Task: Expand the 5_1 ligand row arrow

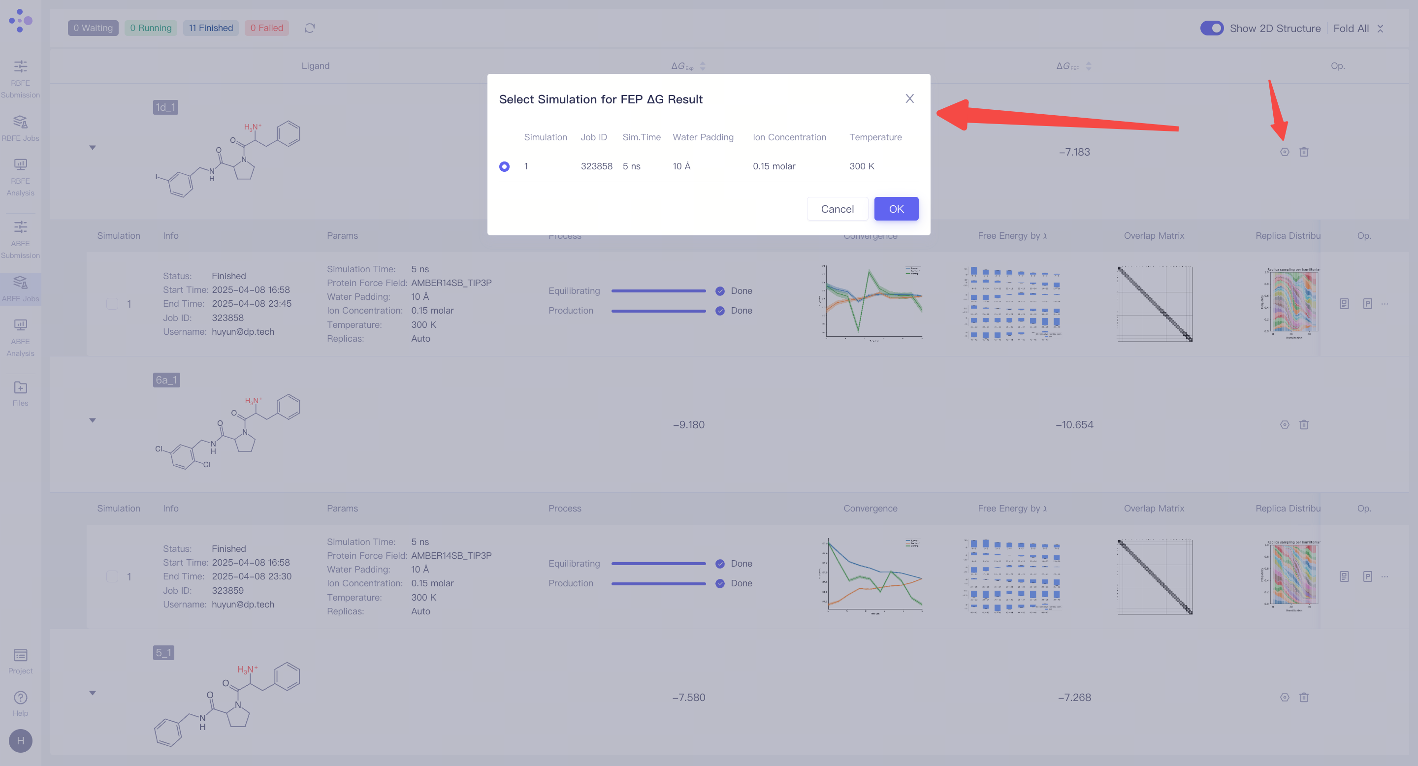Action: pos(93,693)
